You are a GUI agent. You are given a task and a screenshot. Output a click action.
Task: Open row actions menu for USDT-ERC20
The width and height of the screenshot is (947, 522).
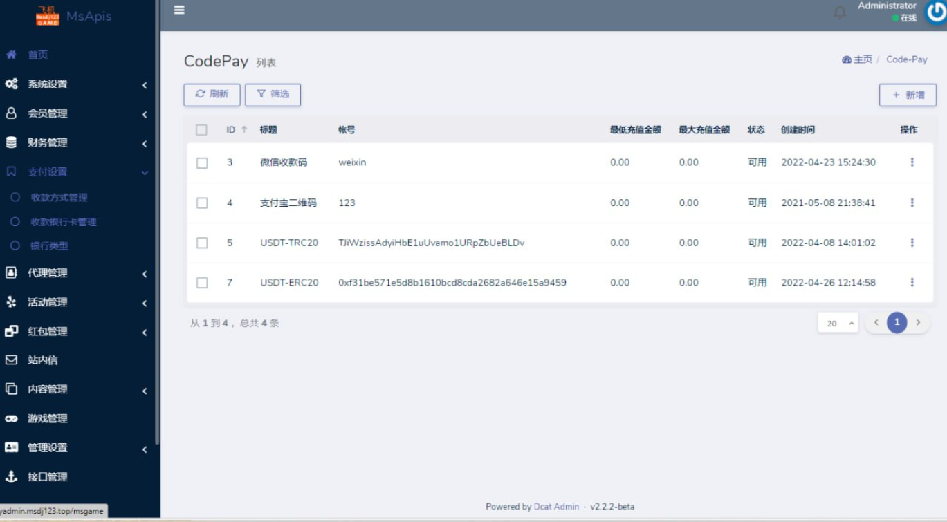tap(912, 282)
